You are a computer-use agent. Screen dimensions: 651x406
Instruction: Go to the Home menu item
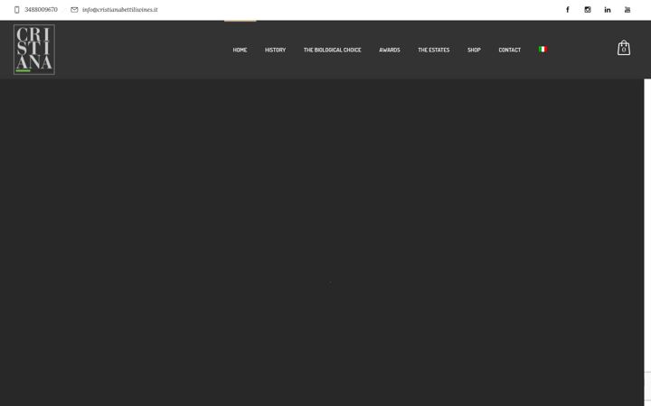[240, 50]
